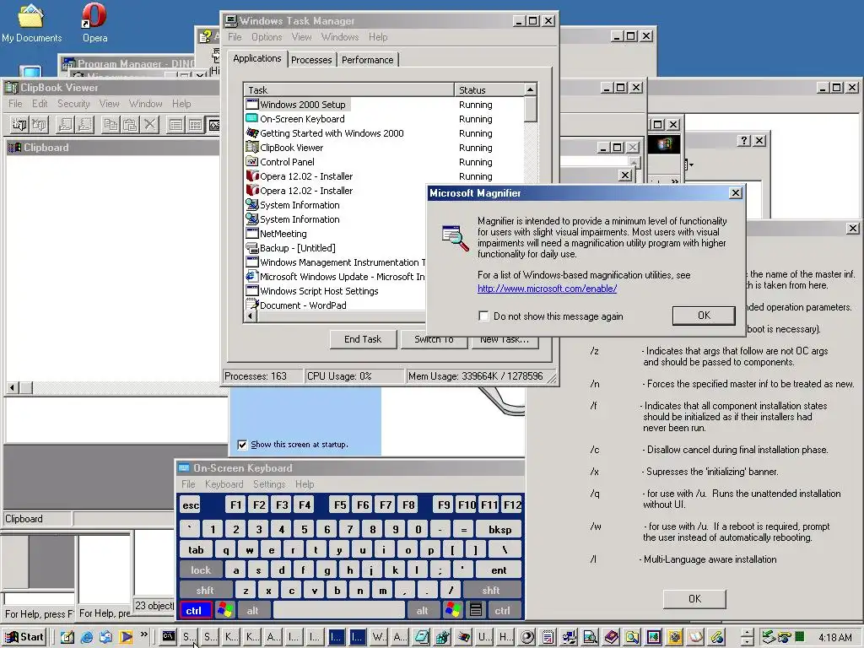Toggle the highlighted left ctrl key
Viewport: 864px width, 648px height.
pyautogui.click(x=194, y=610)
